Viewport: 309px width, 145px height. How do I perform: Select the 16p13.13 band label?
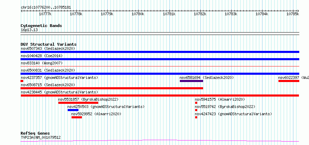(x=29, y=30)
